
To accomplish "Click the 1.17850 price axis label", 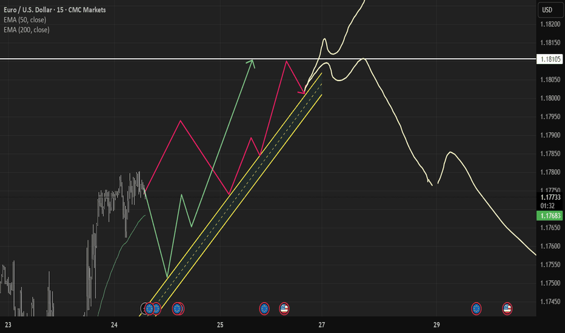I will point(550,154).
